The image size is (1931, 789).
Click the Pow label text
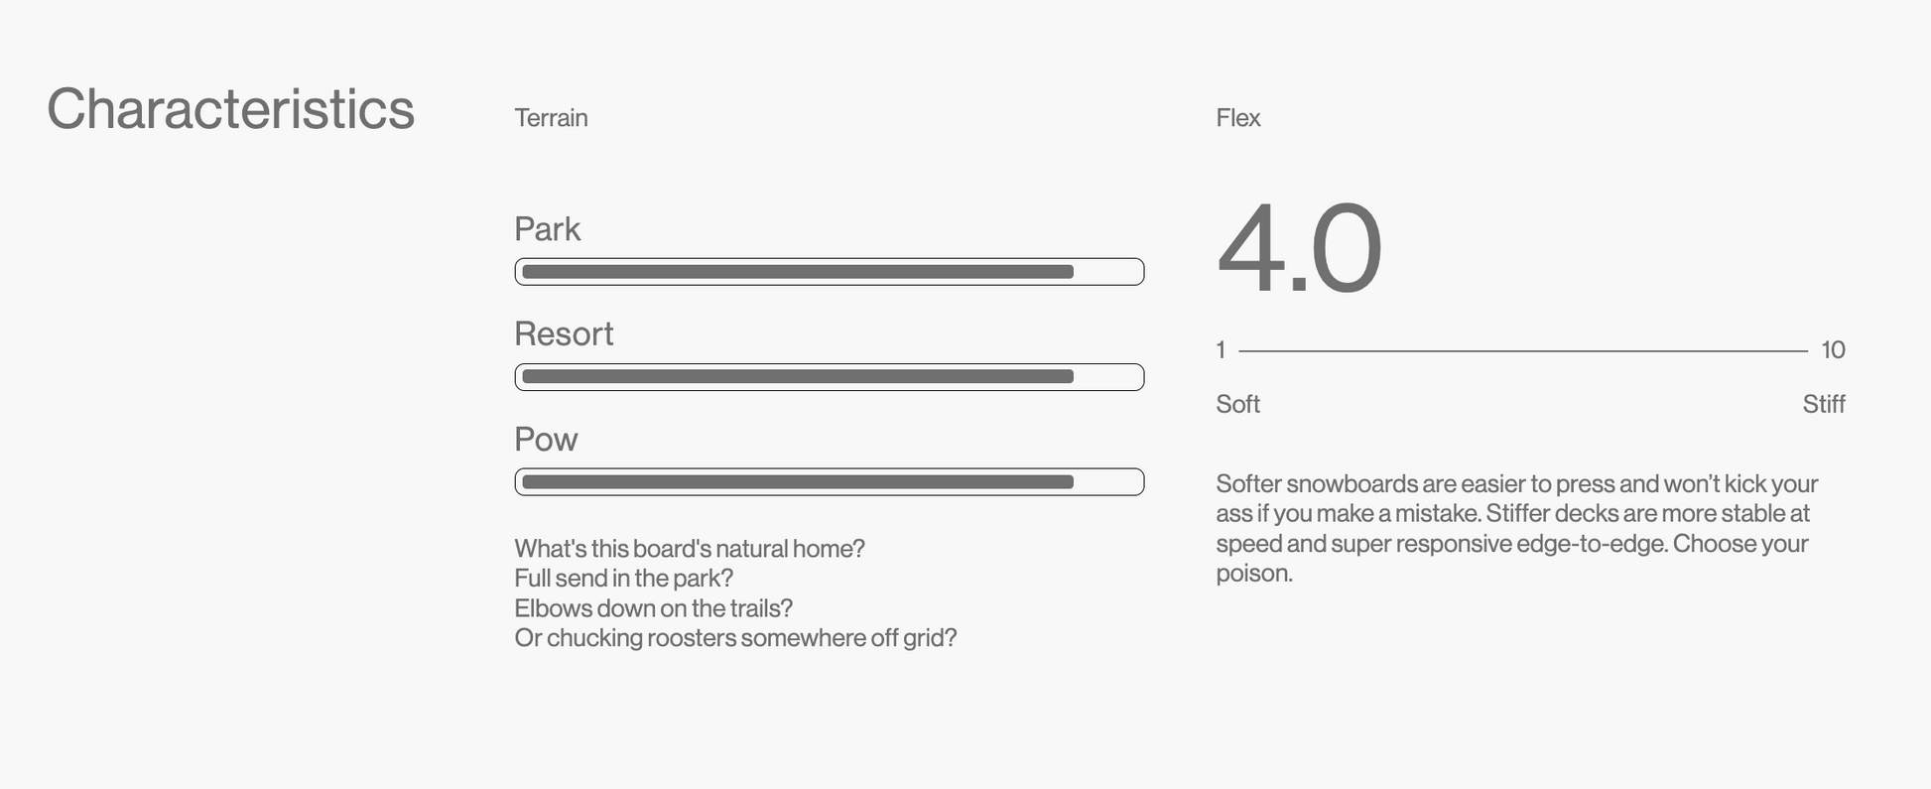point(546,440)
